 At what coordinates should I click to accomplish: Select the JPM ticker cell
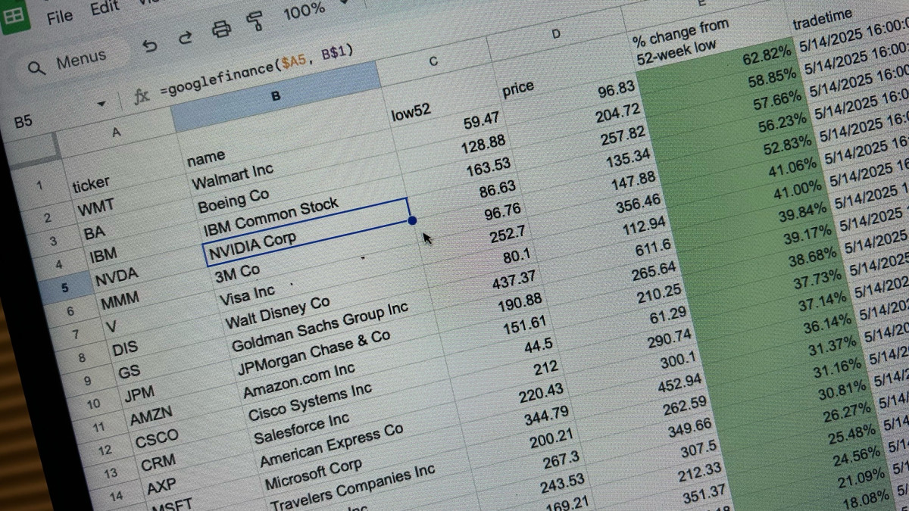(x=139, y=395)
